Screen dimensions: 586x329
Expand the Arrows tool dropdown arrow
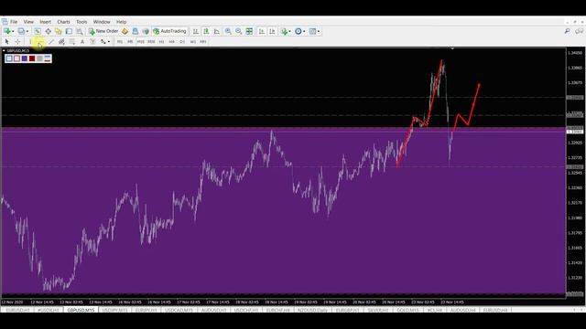pos(109,42)
